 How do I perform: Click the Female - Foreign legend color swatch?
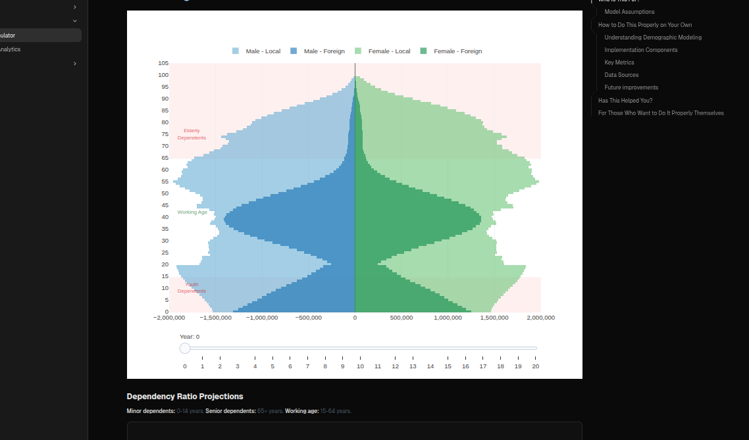(424, 51)
